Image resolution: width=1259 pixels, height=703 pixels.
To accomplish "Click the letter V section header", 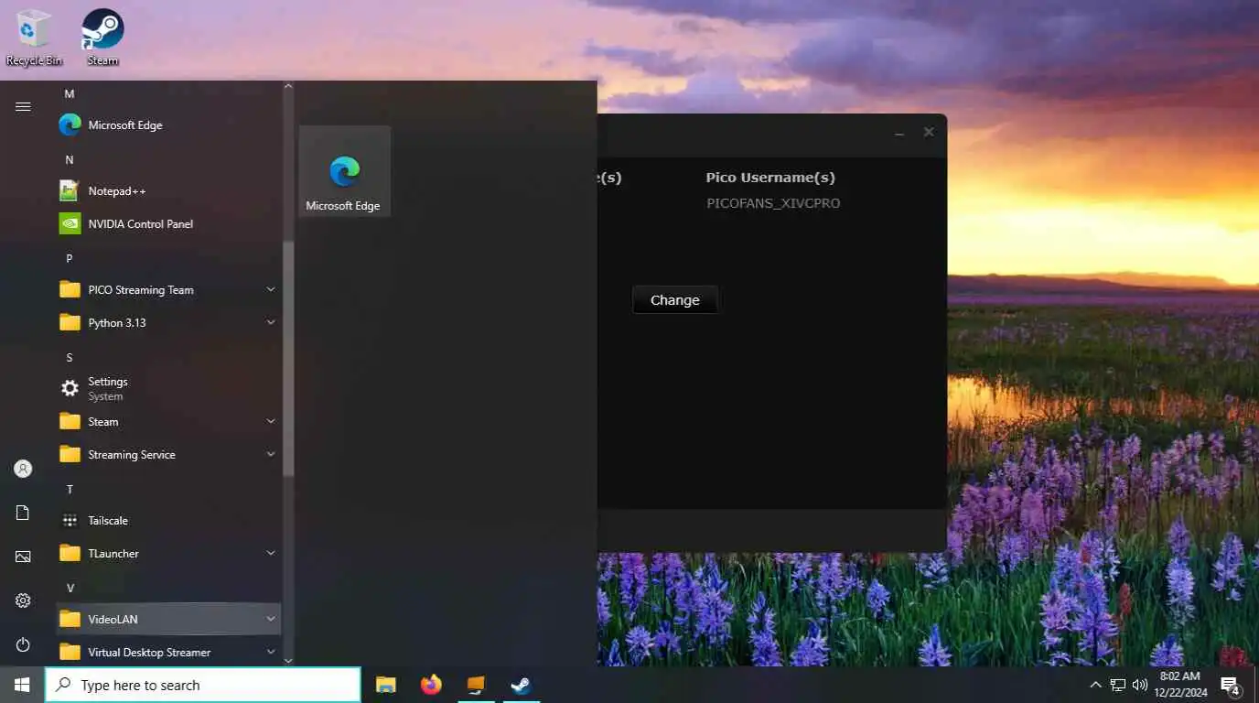I will [x=70, y=588].
